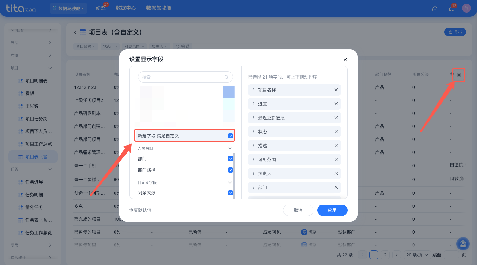Toggle the 新建字段 满足自定义 checkbox
This screenshot has height=265, width=477.
[x=230, y=136]
